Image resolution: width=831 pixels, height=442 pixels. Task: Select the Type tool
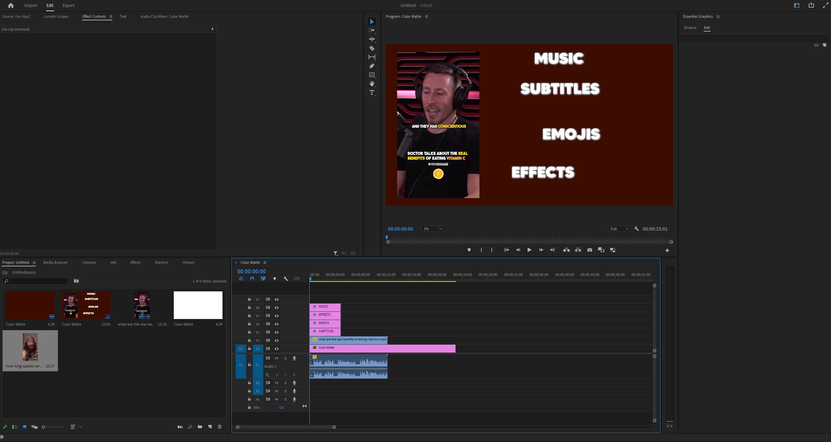coord(372,93)
